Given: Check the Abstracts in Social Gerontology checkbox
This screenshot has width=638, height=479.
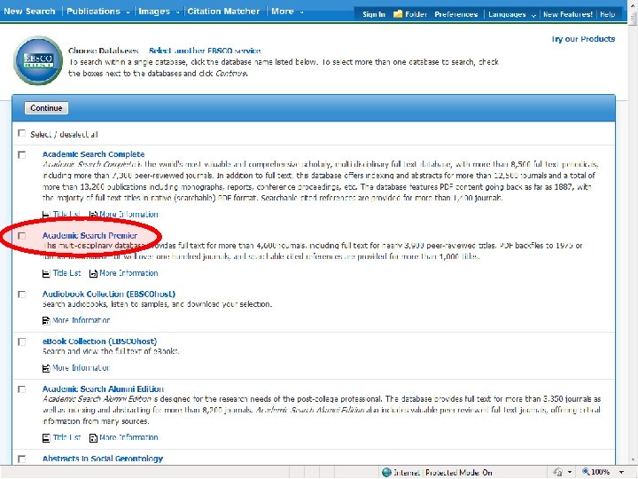Looking at the screenshot, I should [21, 459].
